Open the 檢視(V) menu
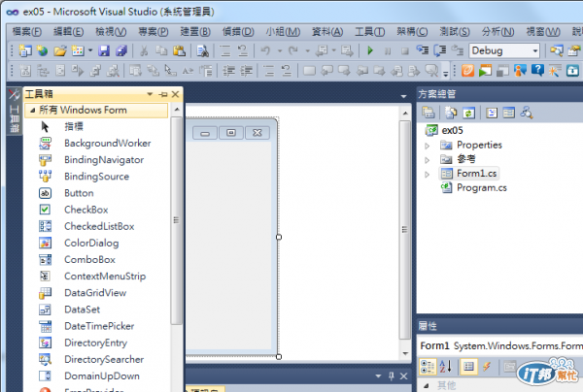The image size is (583, 392). [111, 32]
